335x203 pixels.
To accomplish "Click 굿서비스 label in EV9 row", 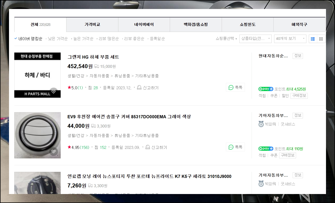I will tap(288, 124).
